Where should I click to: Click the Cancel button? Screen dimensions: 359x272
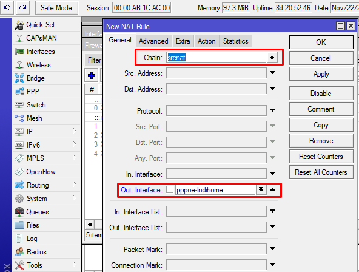point(321,58)
